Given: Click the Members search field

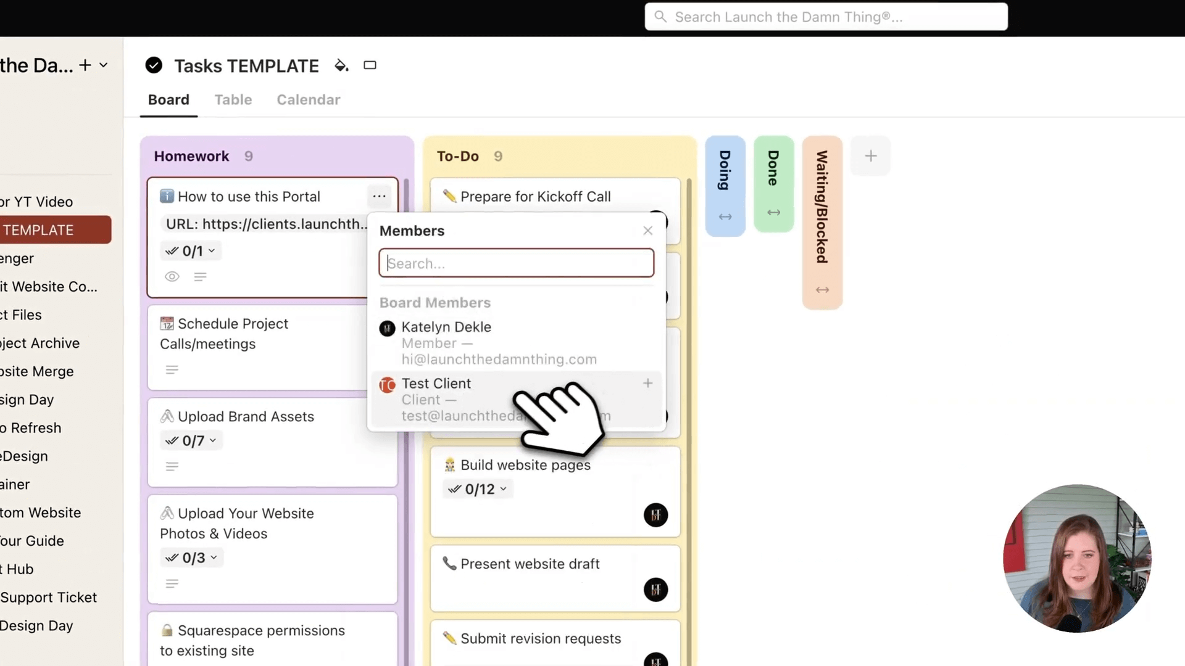Looking at the screenshot, I should tap(516, 263).
